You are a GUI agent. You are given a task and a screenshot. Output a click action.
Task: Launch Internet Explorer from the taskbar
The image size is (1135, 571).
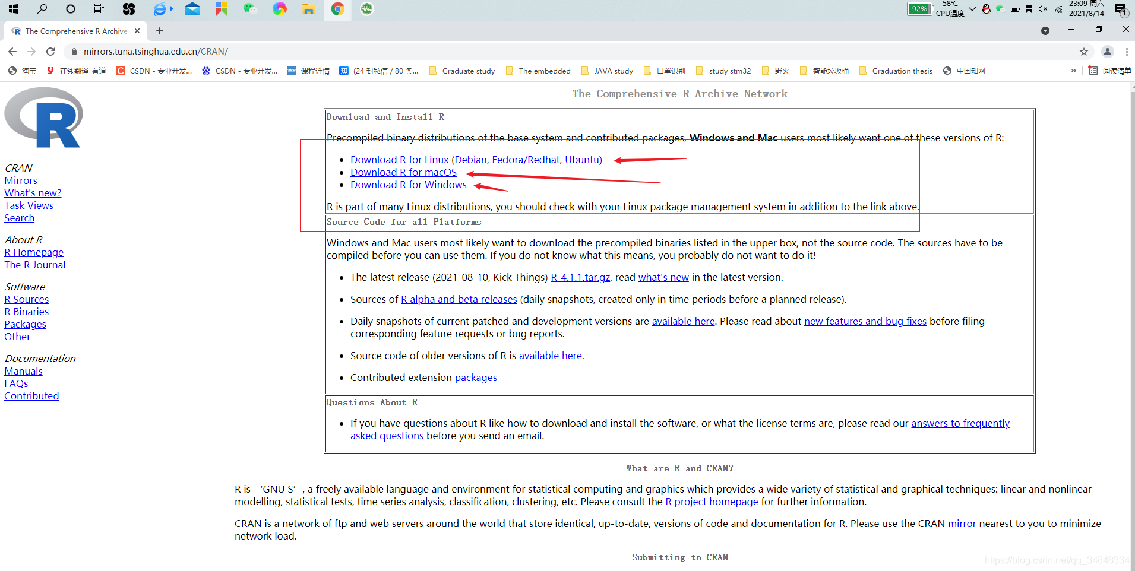[160, 9]
